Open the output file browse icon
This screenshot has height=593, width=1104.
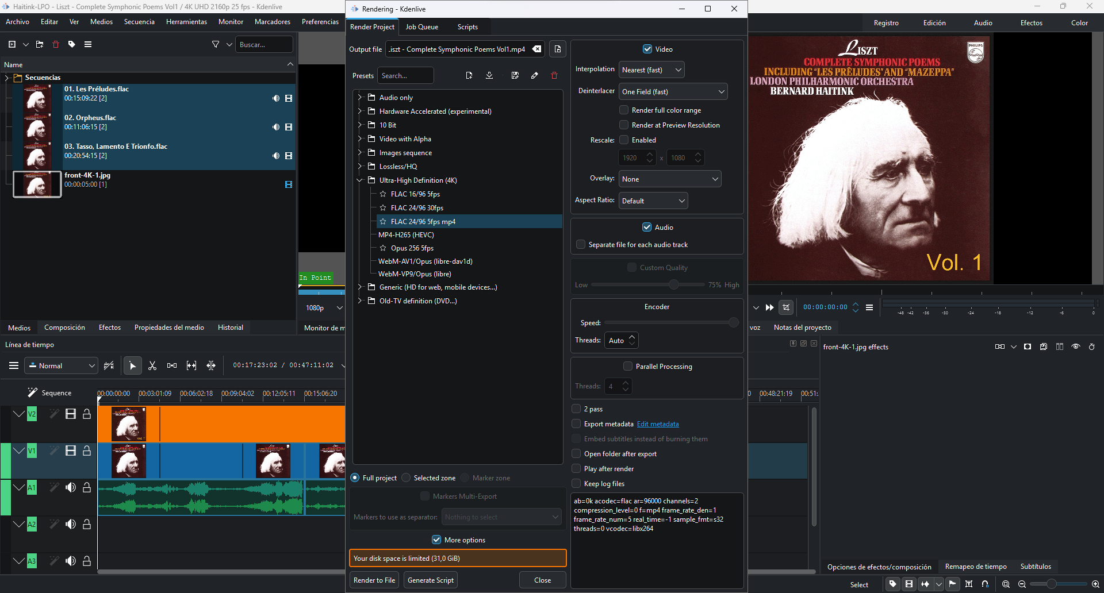(557, 49)
